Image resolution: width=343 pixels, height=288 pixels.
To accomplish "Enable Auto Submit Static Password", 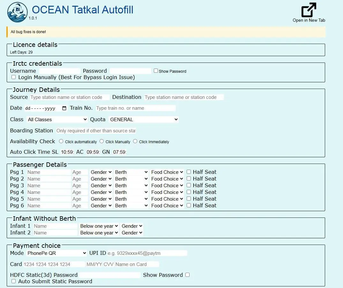I will pyautogui.click(x=14, y=281).
